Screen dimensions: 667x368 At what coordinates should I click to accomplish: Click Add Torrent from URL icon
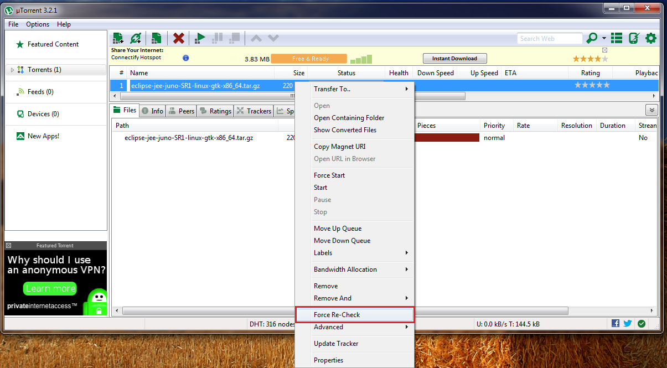pos(136,38)
